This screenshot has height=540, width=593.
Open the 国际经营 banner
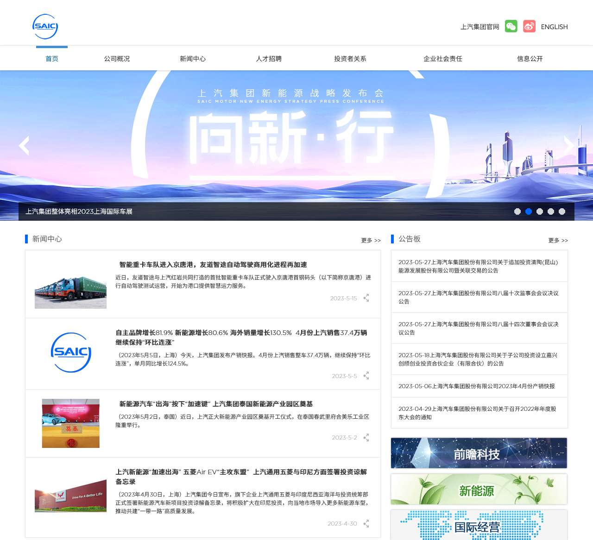click(x=479, y=525)
